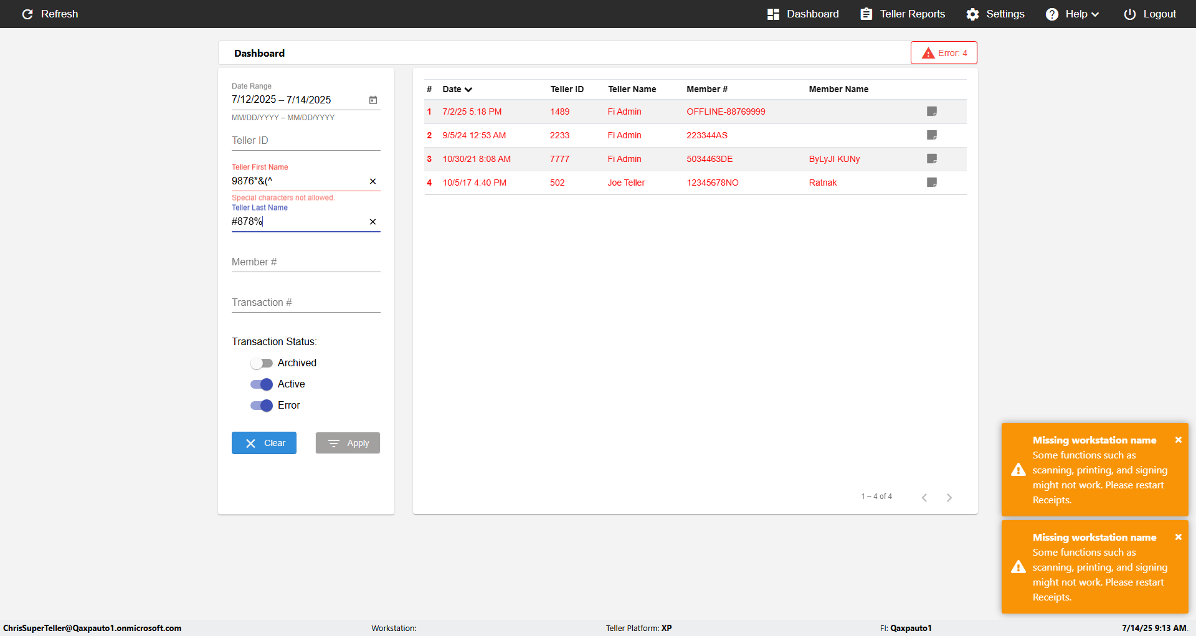The height and width of the screenshot is (636, 1196).
Task: Focus the Member # input field
Action: (x=306, y=262)
